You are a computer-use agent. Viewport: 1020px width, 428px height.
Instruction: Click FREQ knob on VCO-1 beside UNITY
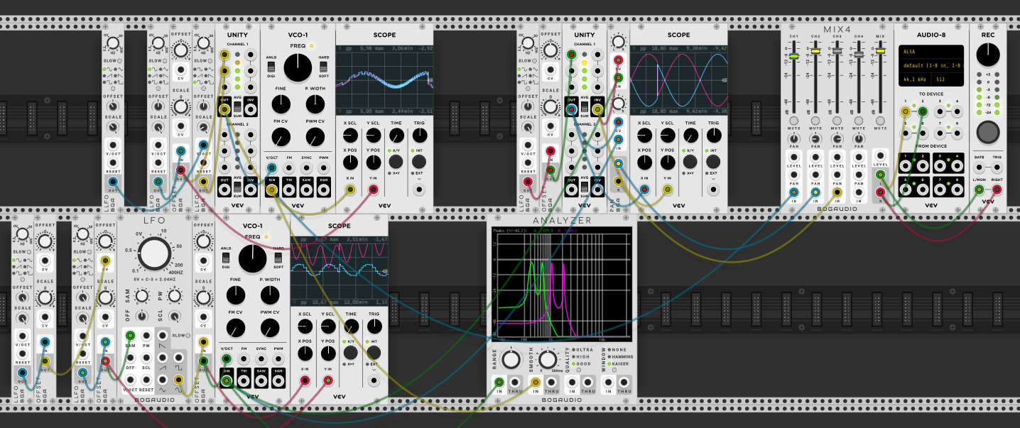[x=297, y=68]
